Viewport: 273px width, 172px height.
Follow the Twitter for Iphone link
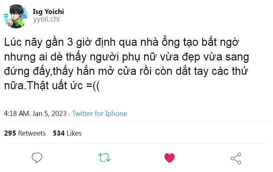click(99, 114)
